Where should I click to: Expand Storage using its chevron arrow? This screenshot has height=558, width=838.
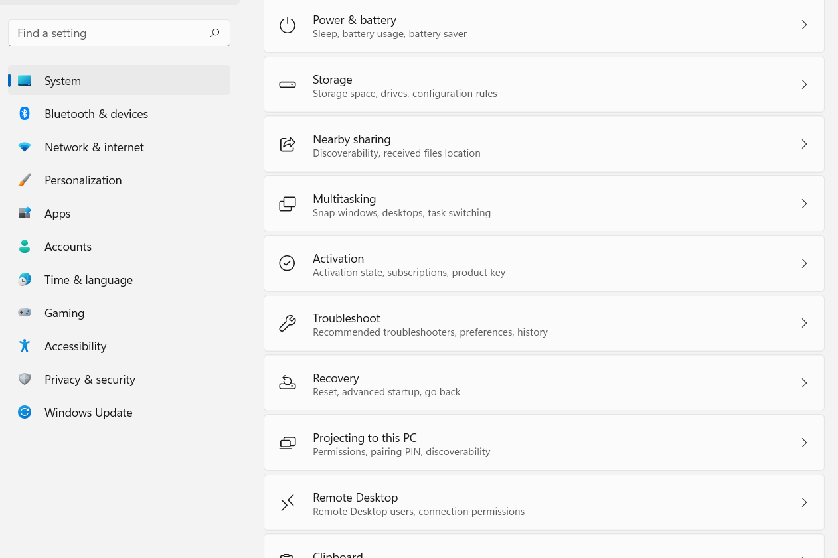[x=803, y=85]
